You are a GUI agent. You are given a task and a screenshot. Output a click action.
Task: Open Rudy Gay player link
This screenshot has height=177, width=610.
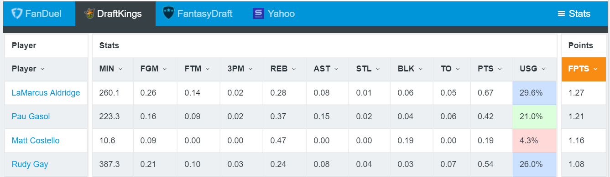click(30, 164)
